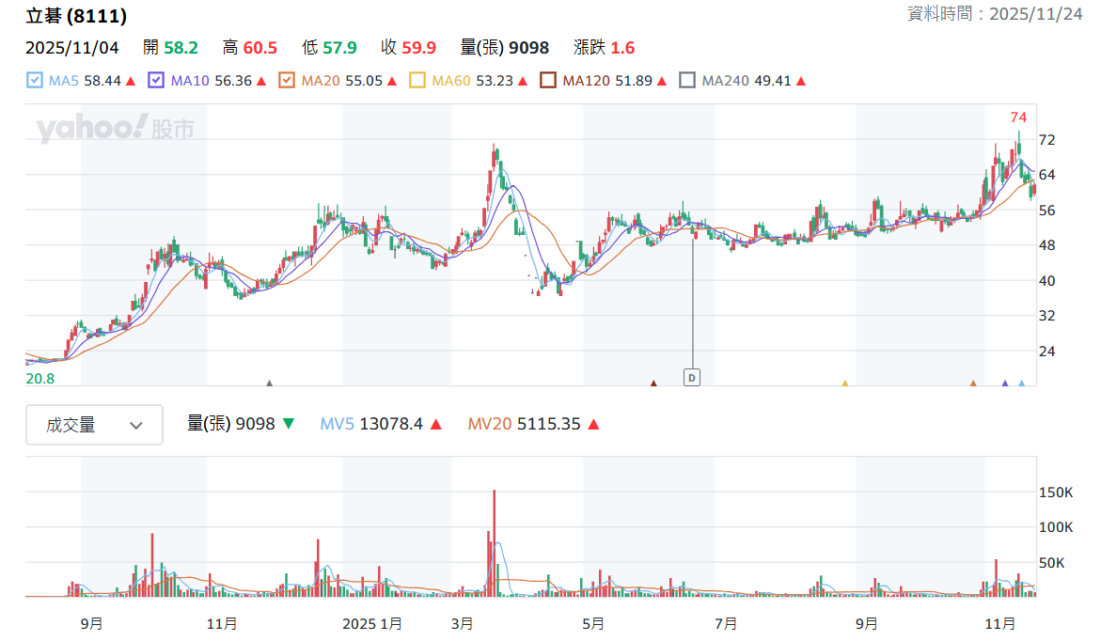Viewport: 1101px width, 641px height.
Task: Click the 立碁 (8111) stock title
Action: pos(76,15)
